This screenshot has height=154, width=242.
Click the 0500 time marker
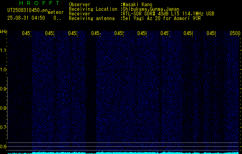pyautogui.click(x=235, y=33)
